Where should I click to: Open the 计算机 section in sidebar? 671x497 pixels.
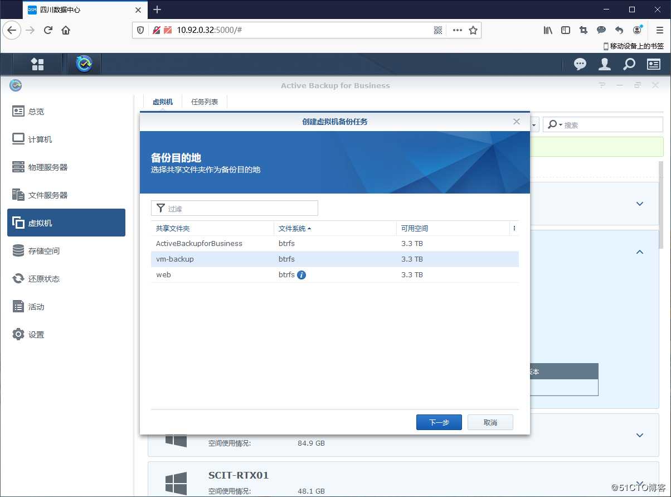(x=66, y=139)
